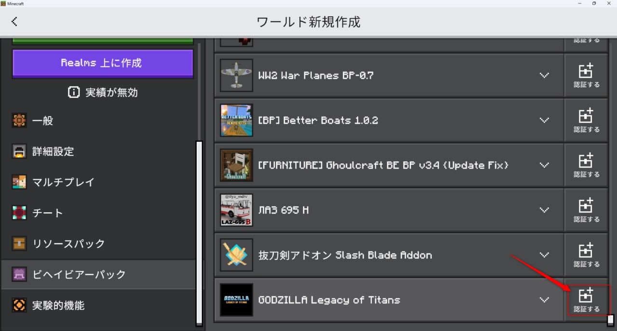Screen dimensions: 617x331
Task: Activate the Better Boats pack
Action: coord(586,120)
